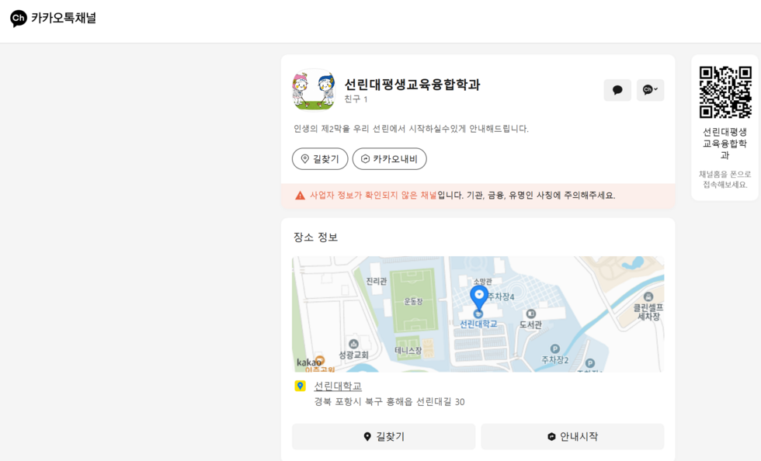The width and height of the screenshot is (761, 461).
Task: Click the channel title 선린대평생교육융합학과
Action: pyautogui.click(x=412, y=85)
